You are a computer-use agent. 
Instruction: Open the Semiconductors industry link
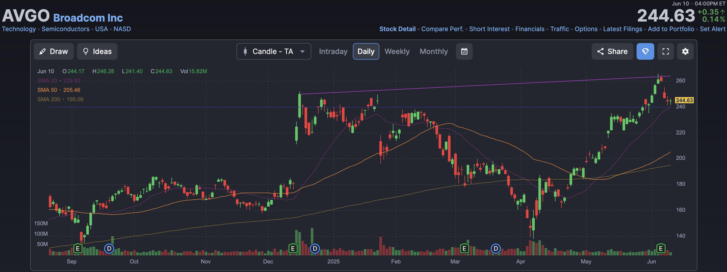pyautogui.click(x=65, y=29)
